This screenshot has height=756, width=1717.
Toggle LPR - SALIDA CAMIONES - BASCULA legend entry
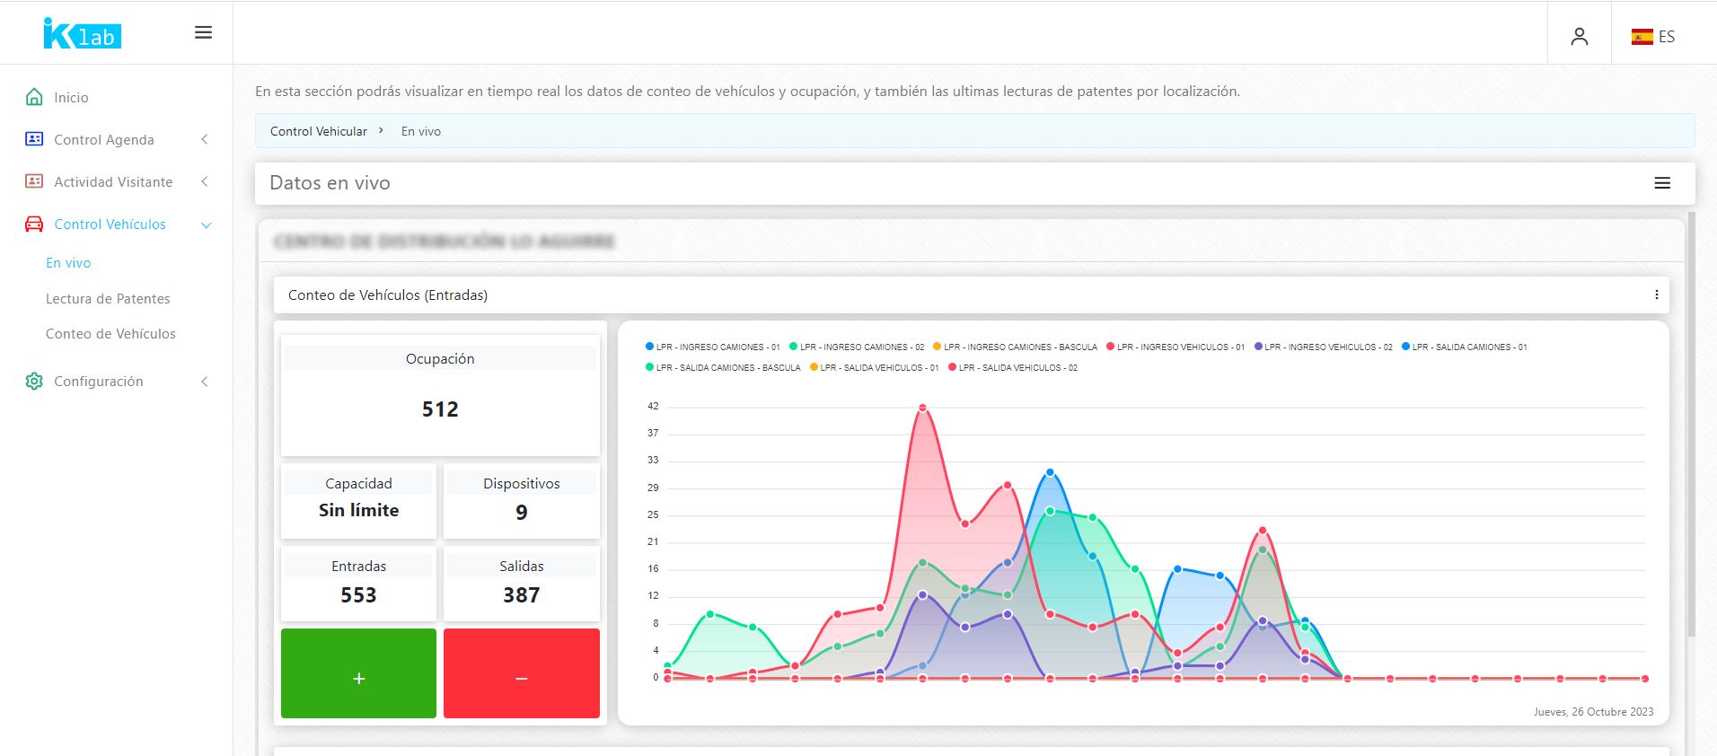(722, 367)
